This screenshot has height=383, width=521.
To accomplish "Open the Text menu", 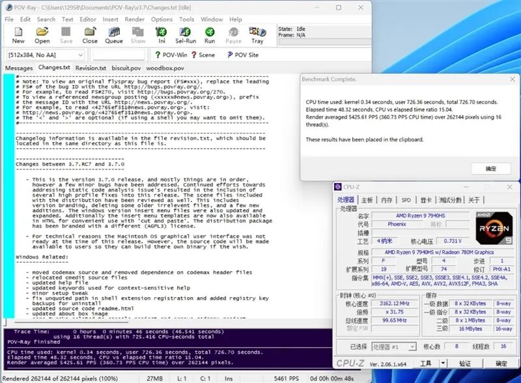I will [x=68, y=20].
